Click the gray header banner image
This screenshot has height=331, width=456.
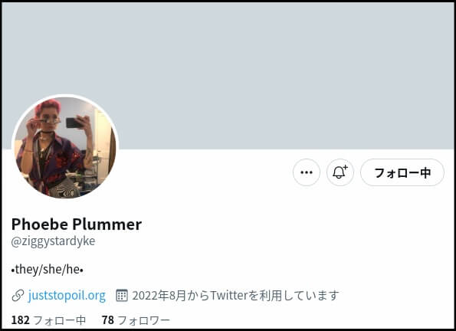(x=228, y=76)
